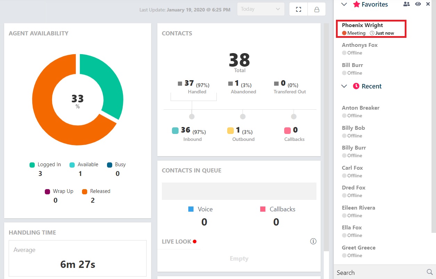Click the 36 Inbound count

(x=186, y=130)
